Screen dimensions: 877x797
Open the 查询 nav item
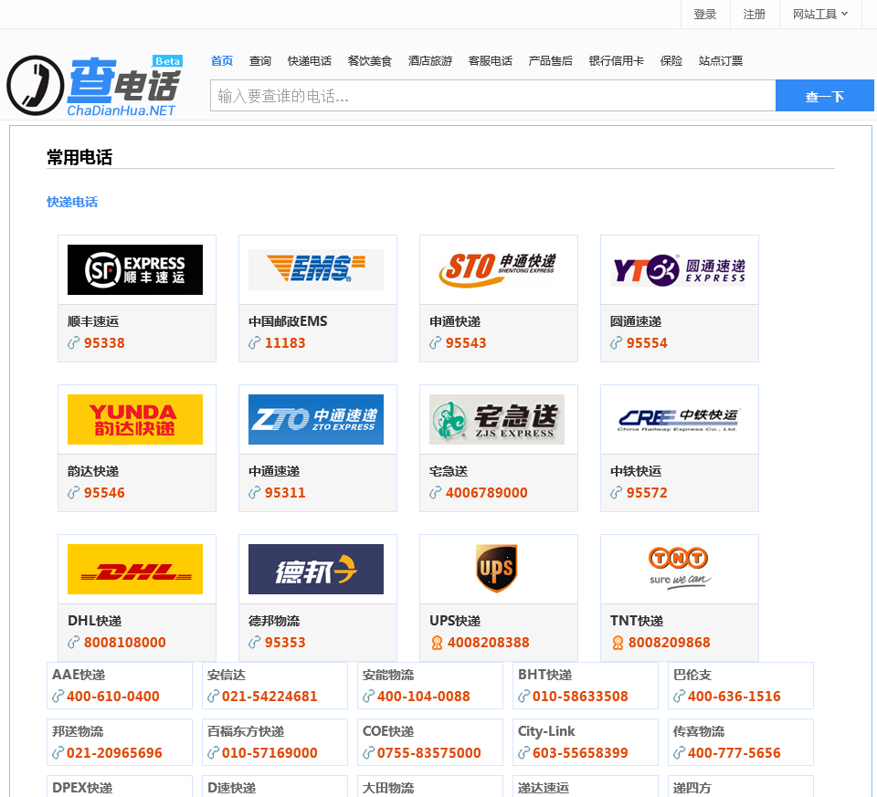tap(260, 60)
